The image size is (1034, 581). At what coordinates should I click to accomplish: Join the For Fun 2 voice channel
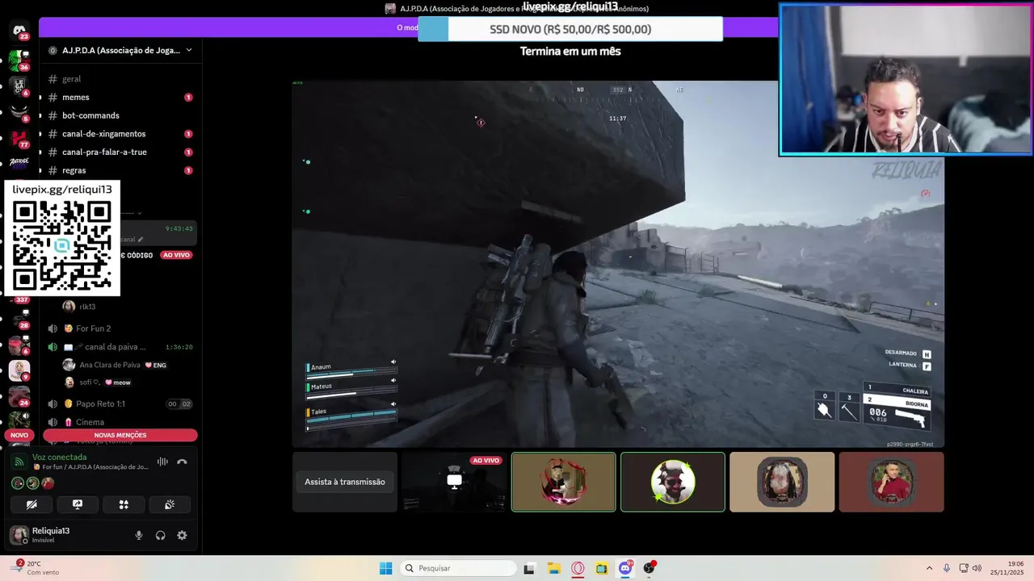120,328
